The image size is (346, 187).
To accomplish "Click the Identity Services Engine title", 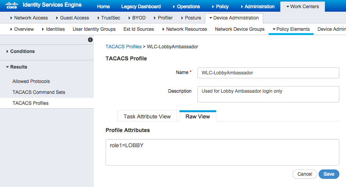I will coord(52,5).
